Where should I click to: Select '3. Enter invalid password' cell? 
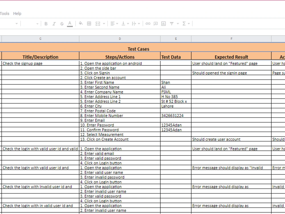pos(120,177)
